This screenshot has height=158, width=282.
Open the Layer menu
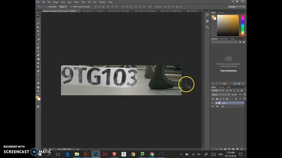click(x=63, y=2)
